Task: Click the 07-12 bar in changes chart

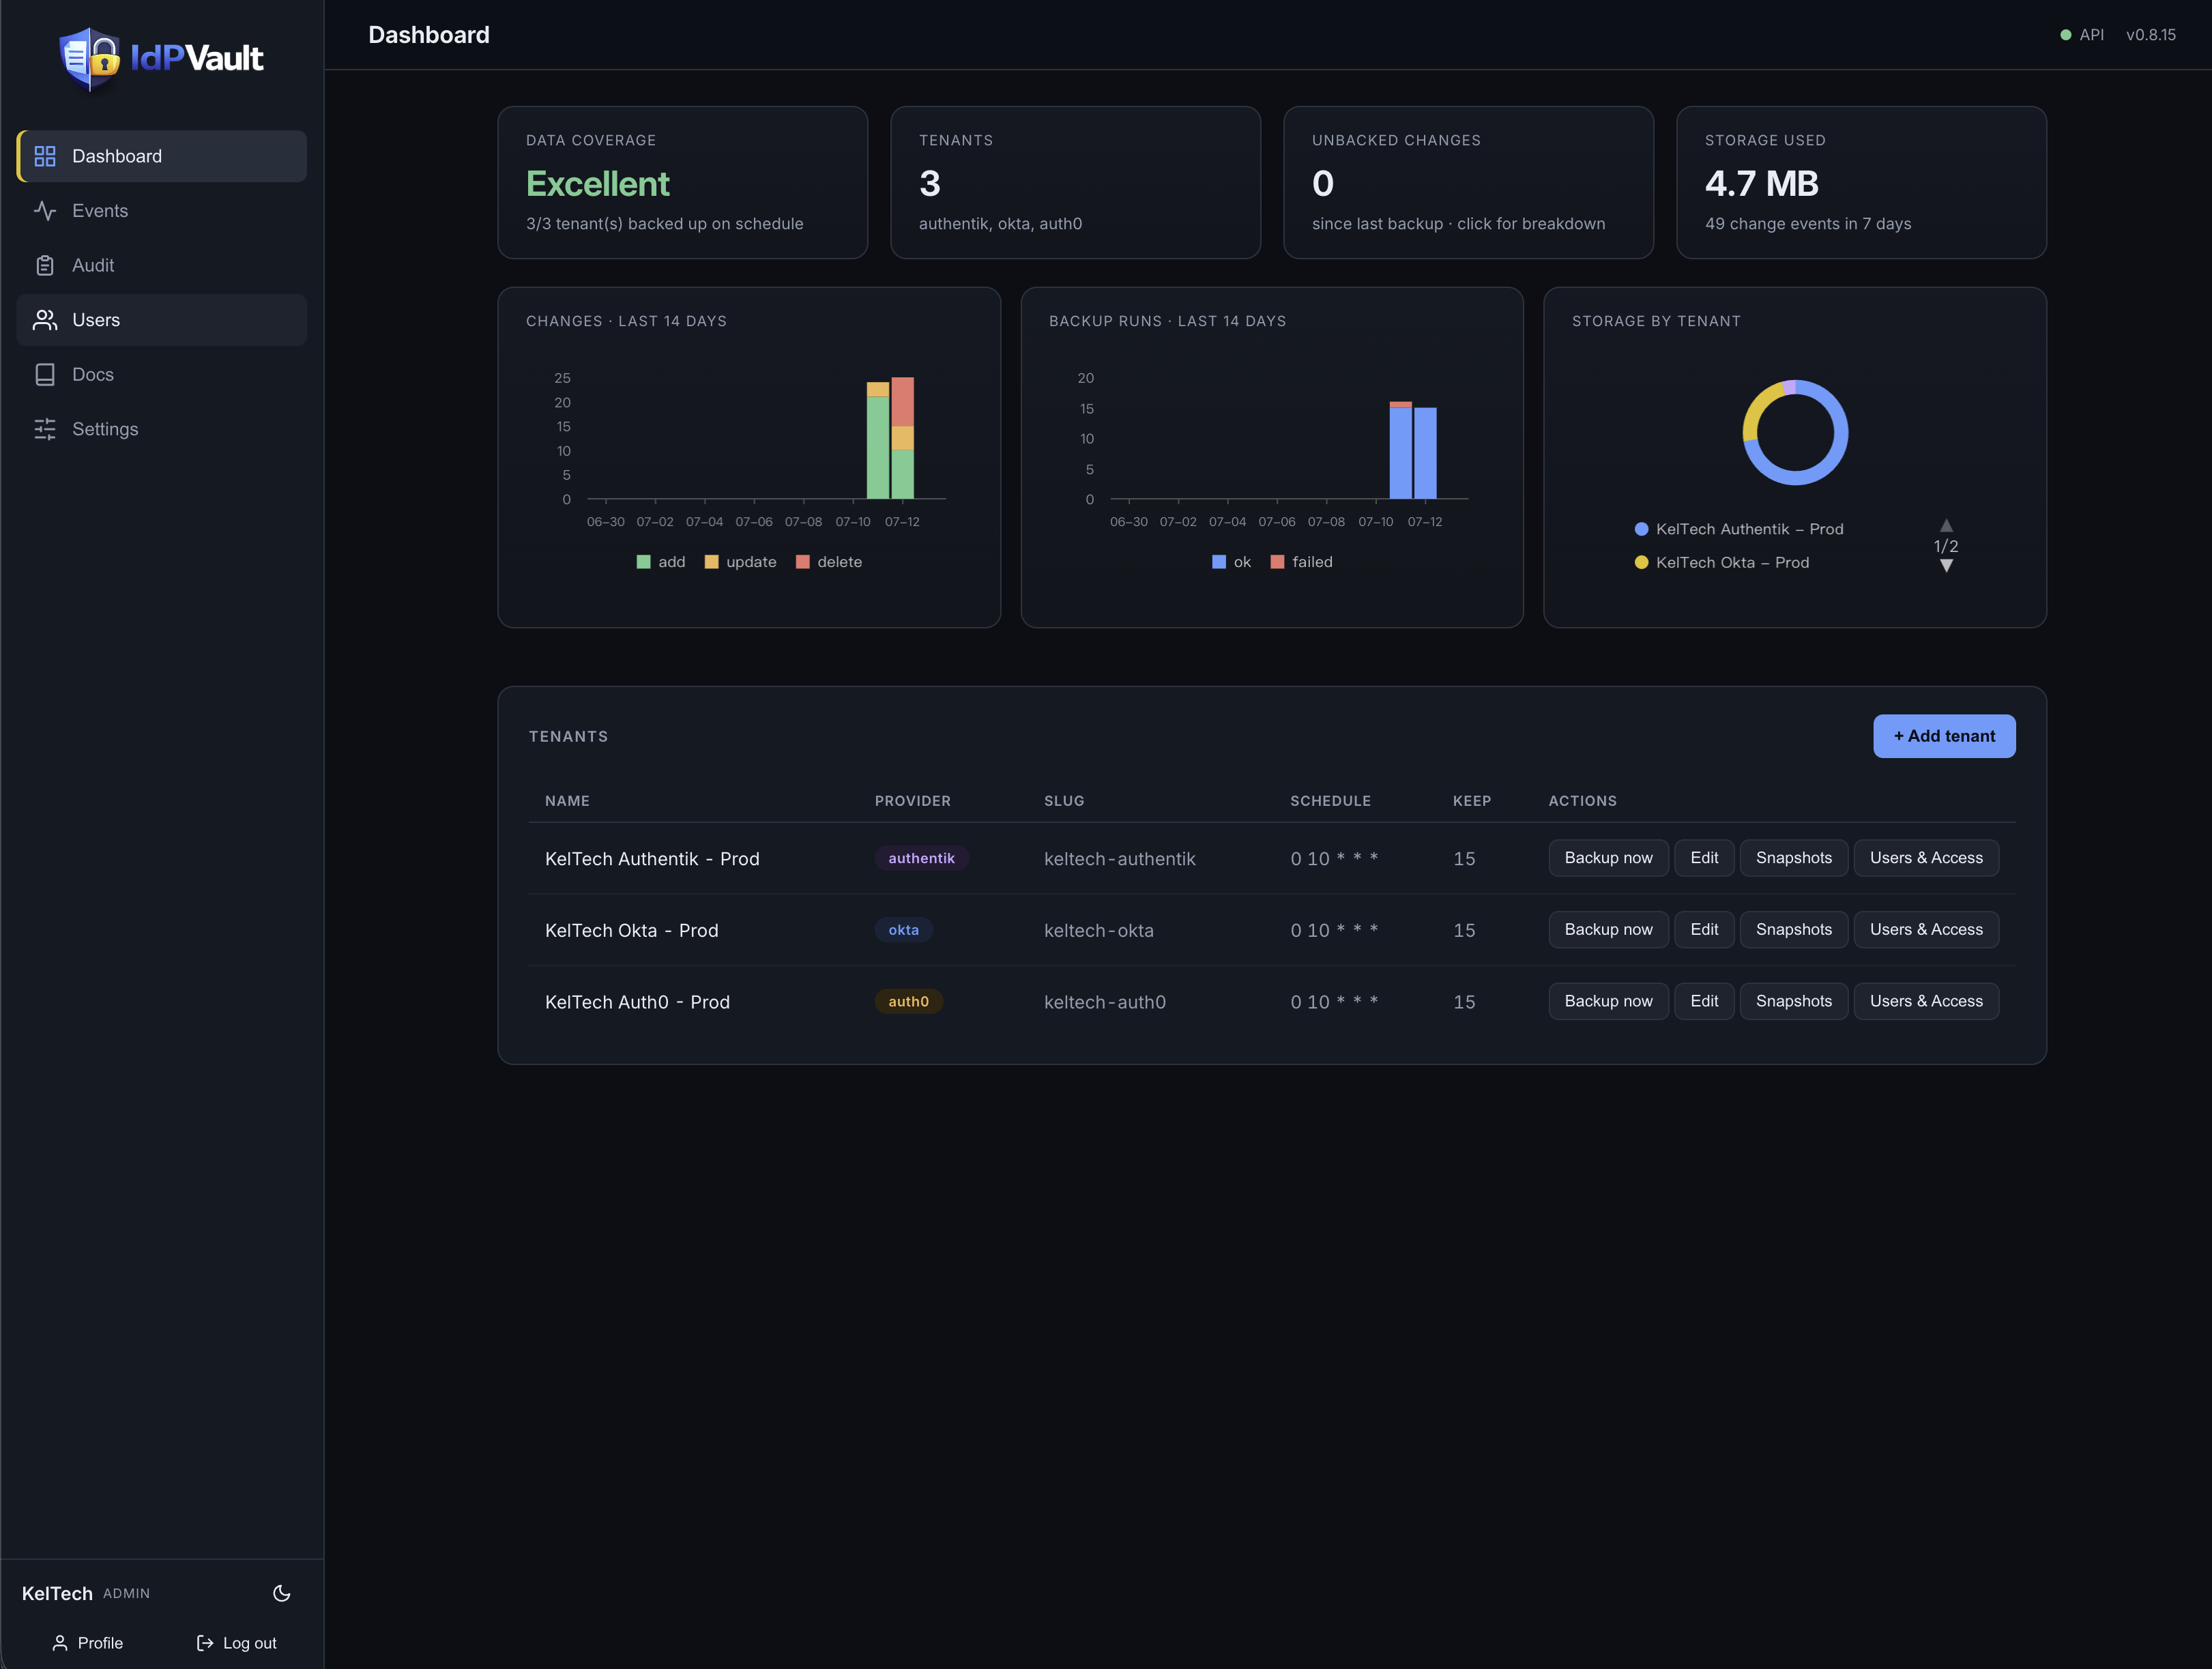Action: 902,438
